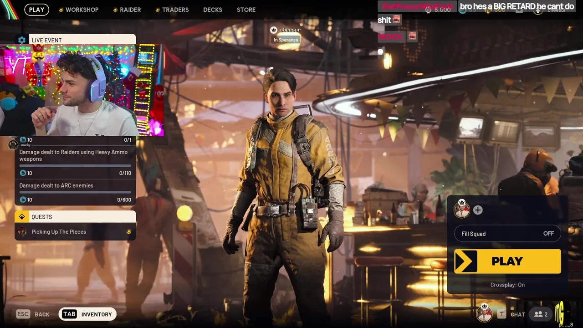Go BACK from this menu
The height and width of the screenshot is (328, 583).
(42, 314)
